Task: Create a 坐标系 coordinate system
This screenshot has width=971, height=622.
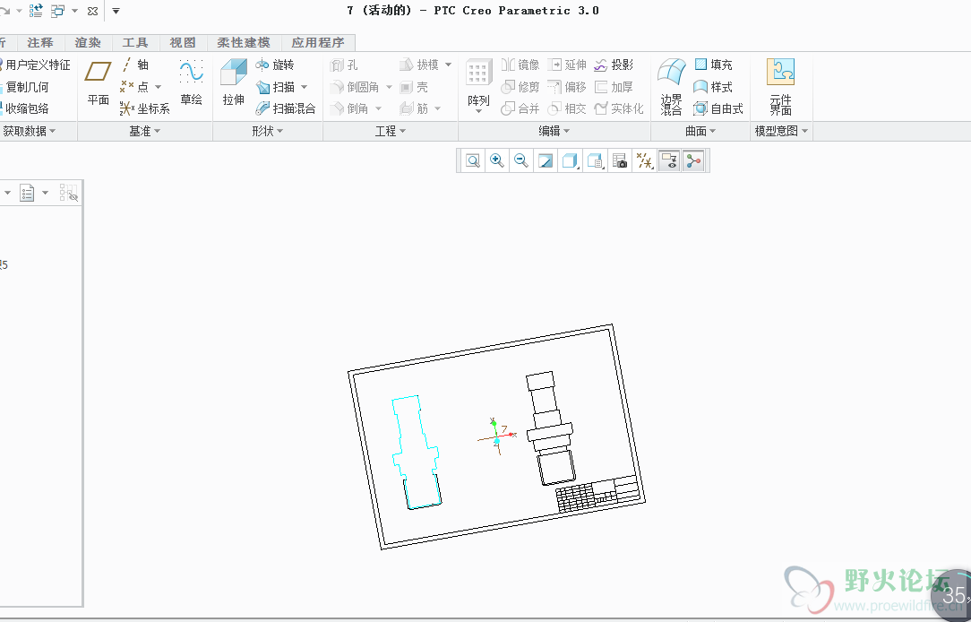Action: point(144,109)
